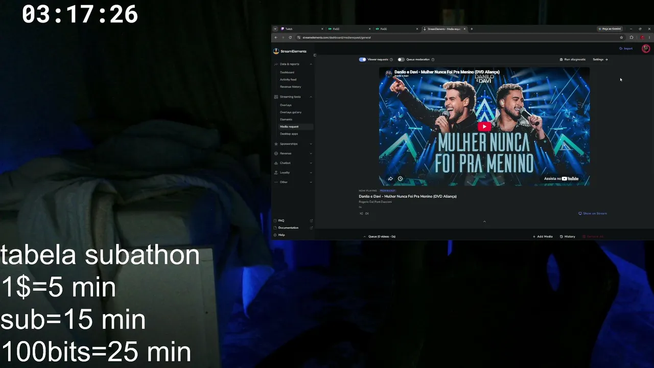Collapse the Streaming tools section
Image resolution: width=654 pixels, height=368 pixels.
pos(311,97)
